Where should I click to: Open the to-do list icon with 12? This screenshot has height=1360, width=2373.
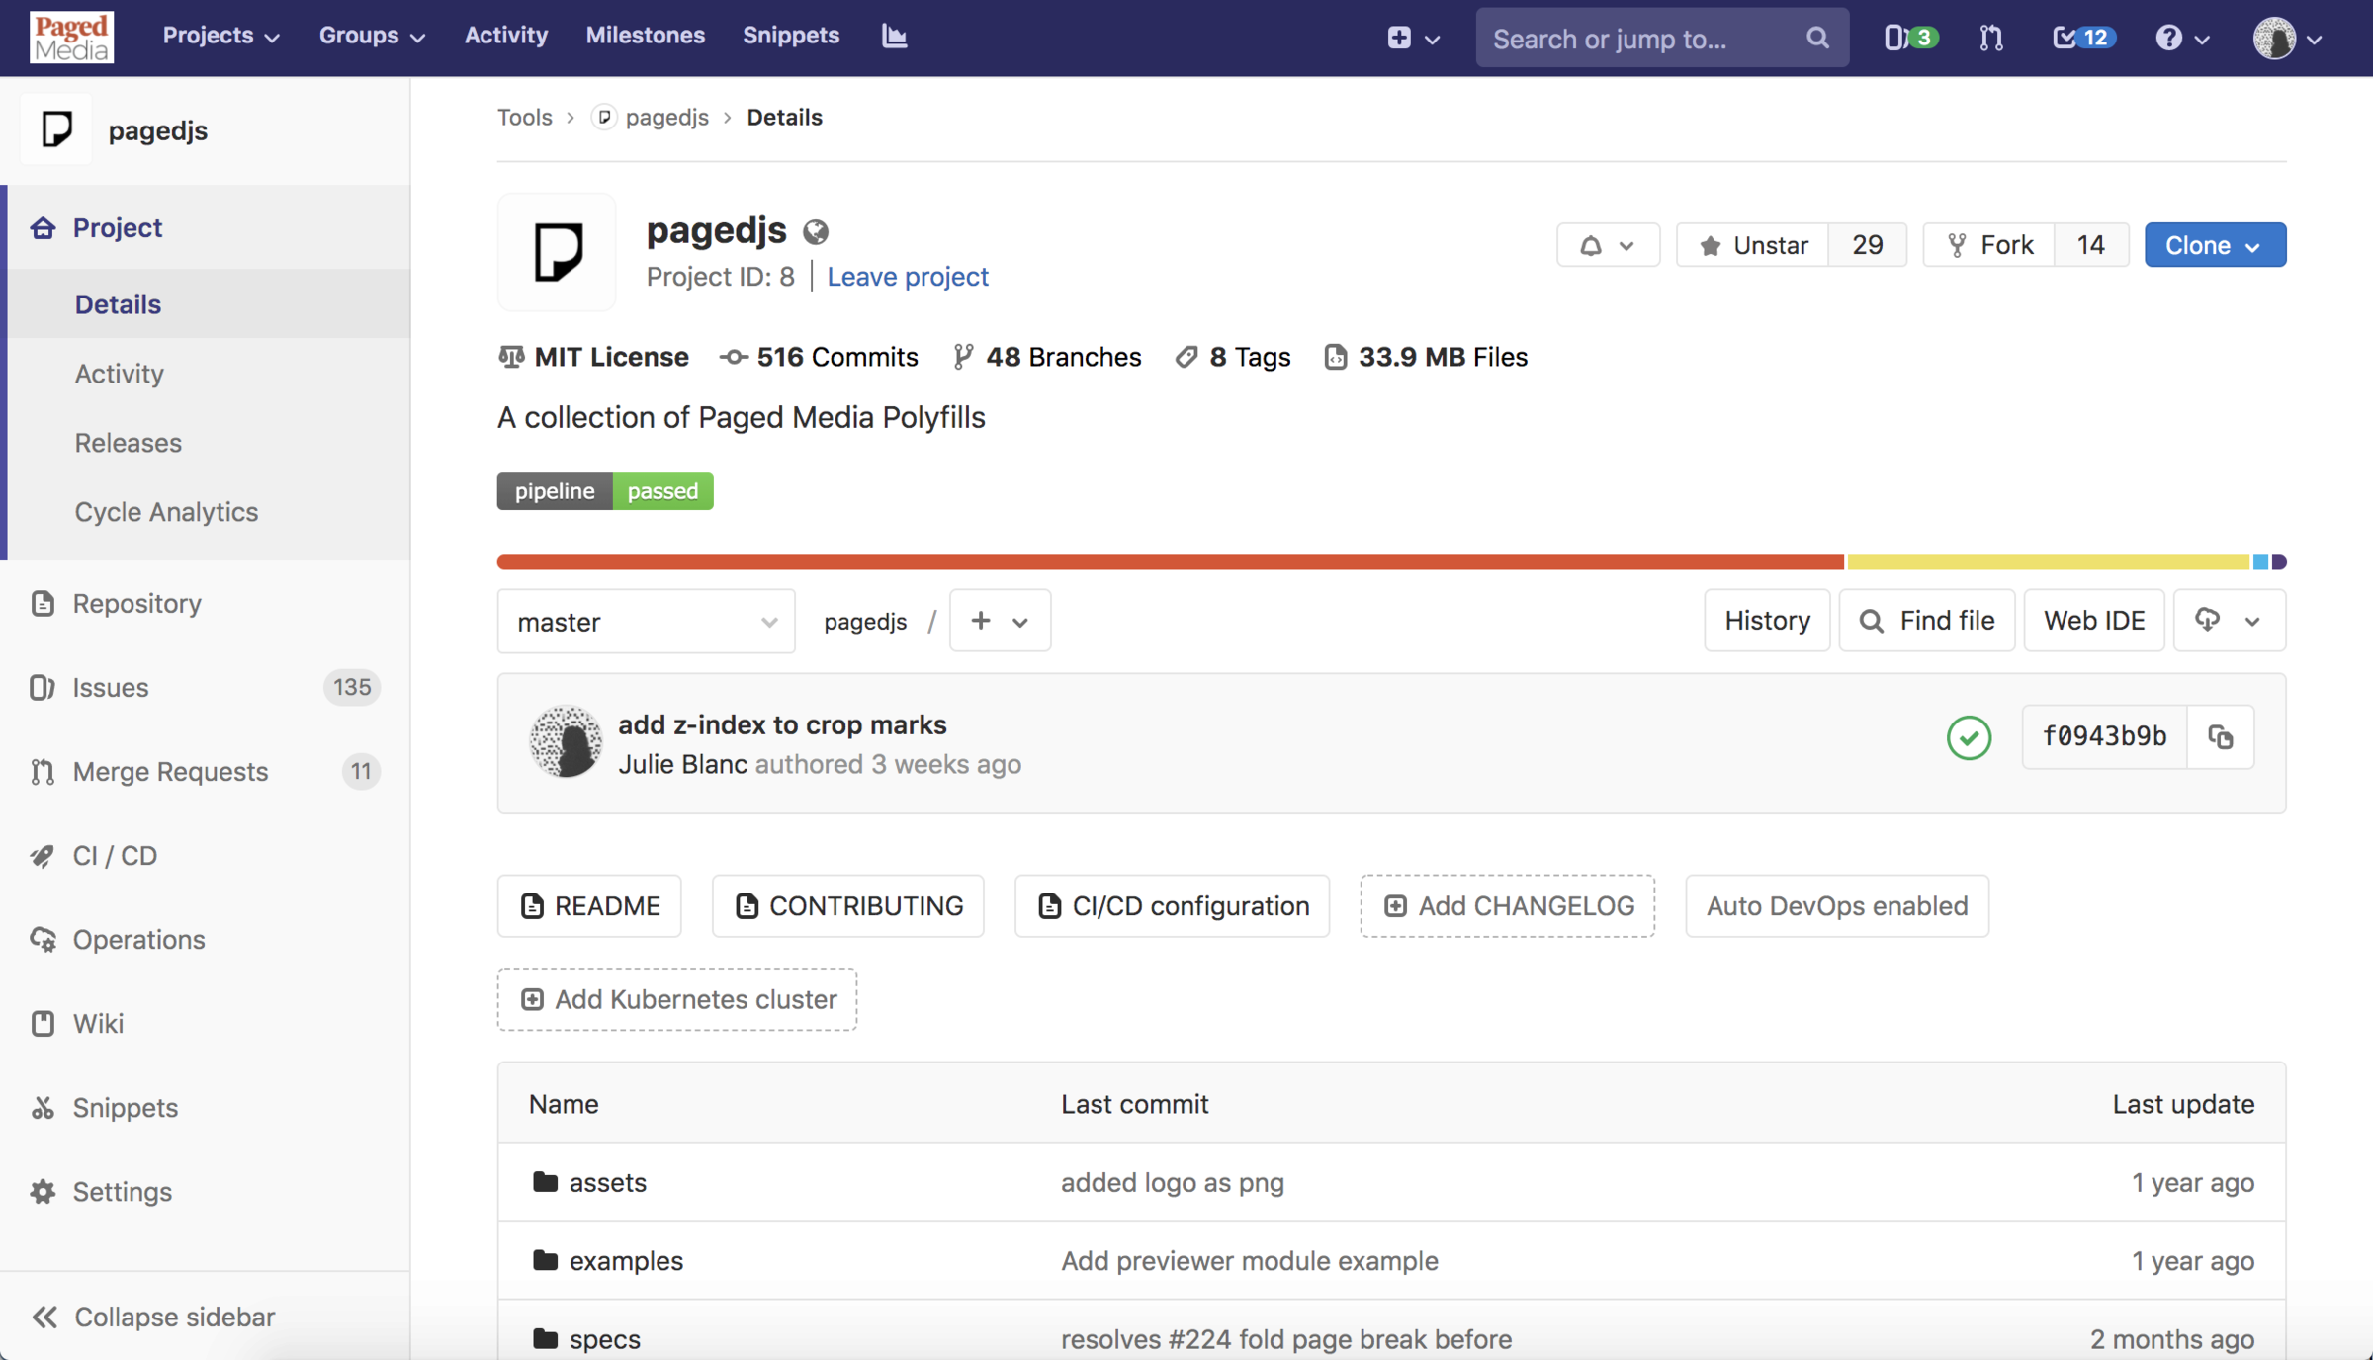coord(2082,38)
